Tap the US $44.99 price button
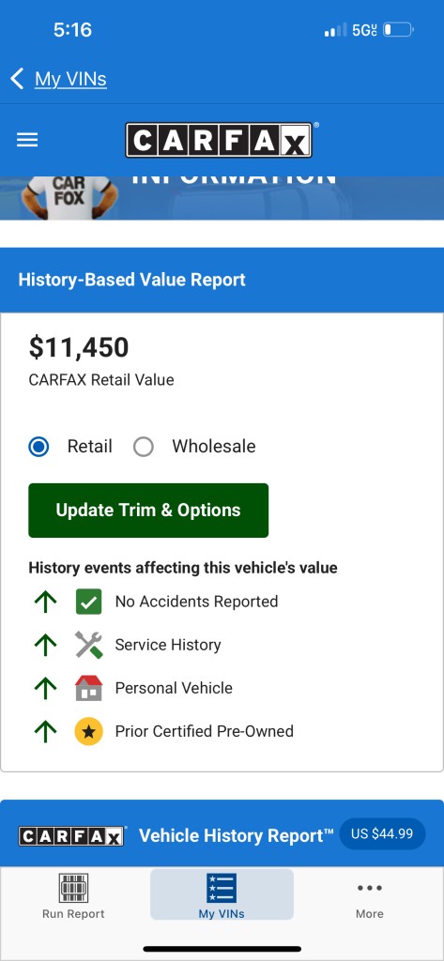Viewport: 444px width, 961px height. [382, 834]
